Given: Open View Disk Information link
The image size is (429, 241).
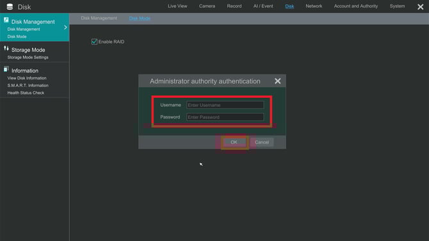Looking at the screenshot, I should click(27, 78).
